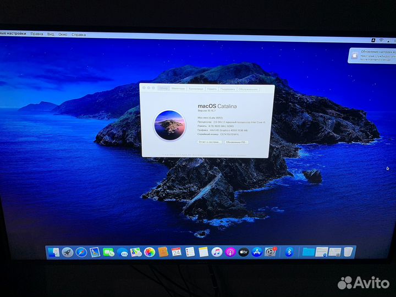Image resolution: width=396 pixels, height=297 pixels.
Task: Open Photos colorful flower icon
Action: [x=150, y=252]
